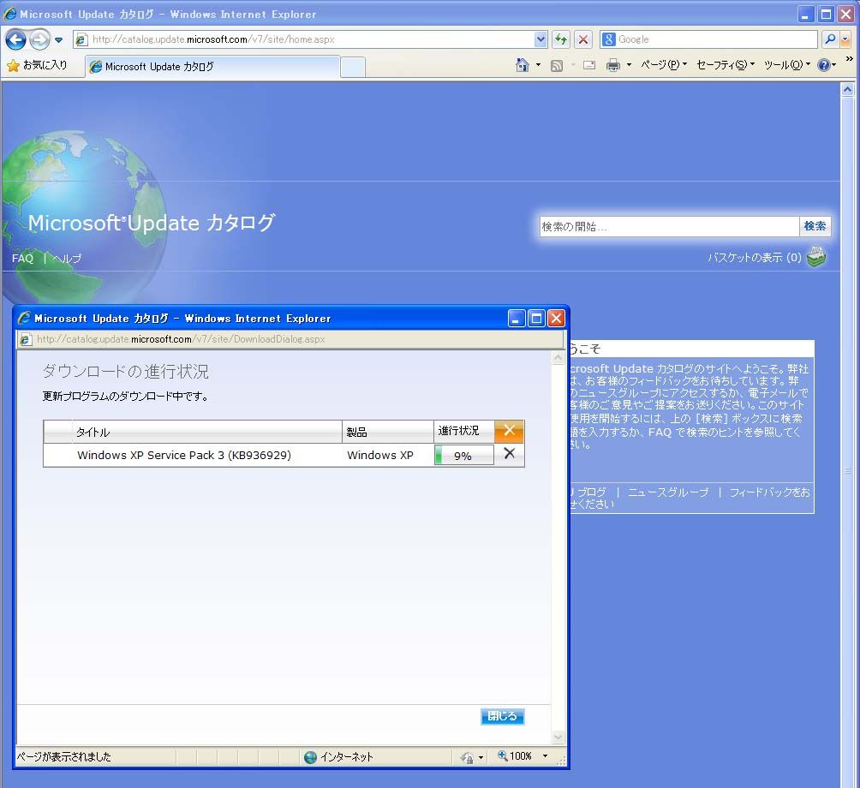860x788 pixels.
Task: Click the 100% zoom level button
Action: [x=515, y=756]
